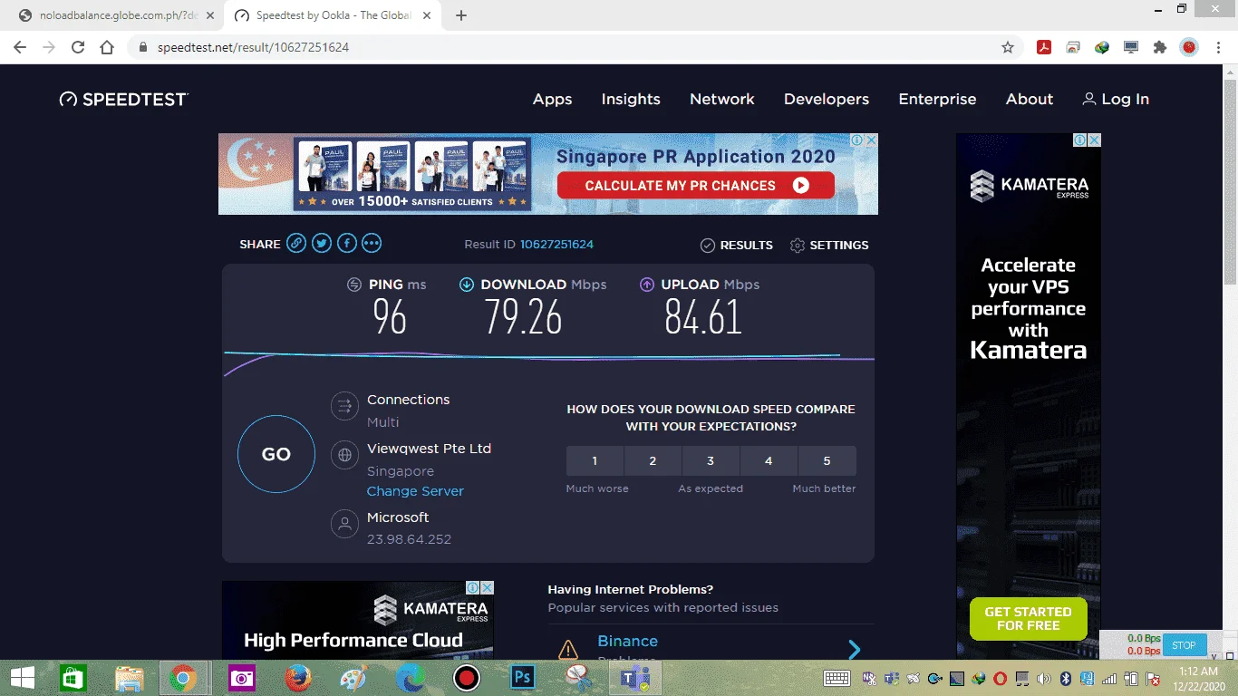Image resolution: width=1238 pixels, height=696 pixels.
Task: Open Microsoft Teams from the taskbar
Action: tap(634, 678)
